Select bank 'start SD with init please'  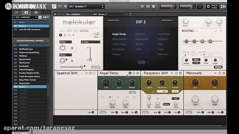pyautogui.click(x=31, y=29)
